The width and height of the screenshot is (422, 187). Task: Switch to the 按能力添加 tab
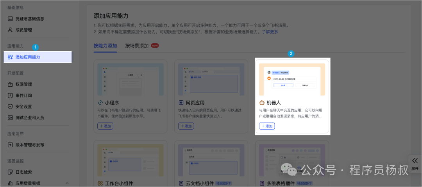105,45
